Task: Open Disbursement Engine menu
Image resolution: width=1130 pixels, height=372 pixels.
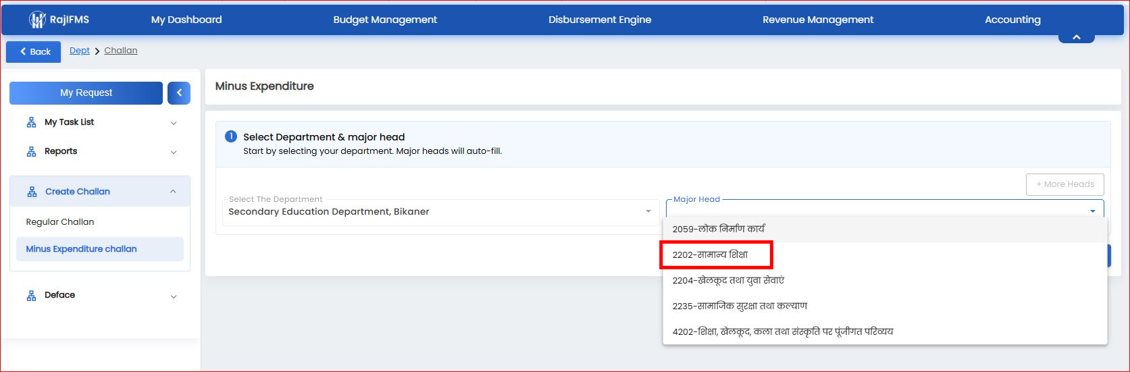Action: pyautogui.click(x=600, y=20)
